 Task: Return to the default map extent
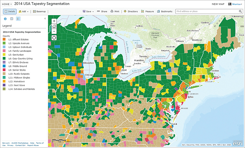[x=54, y=26]
